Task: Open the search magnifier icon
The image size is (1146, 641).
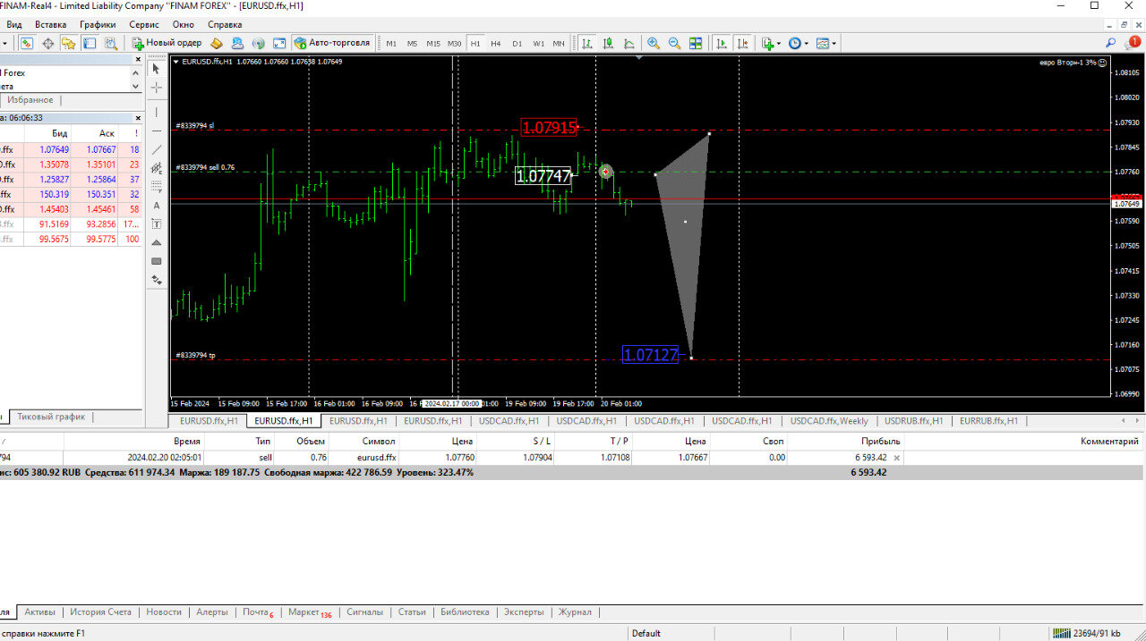Action: [x=1111, y=43]
